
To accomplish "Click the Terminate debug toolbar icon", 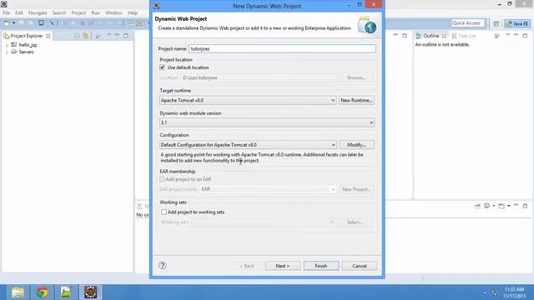I will tap(82, 23).
